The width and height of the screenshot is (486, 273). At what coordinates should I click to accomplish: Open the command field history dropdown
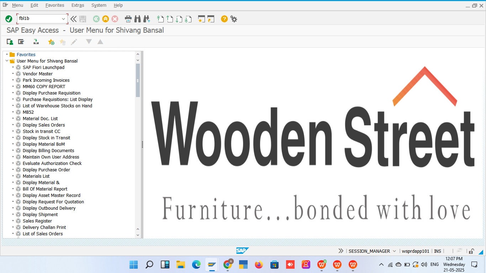pos(64,19)
